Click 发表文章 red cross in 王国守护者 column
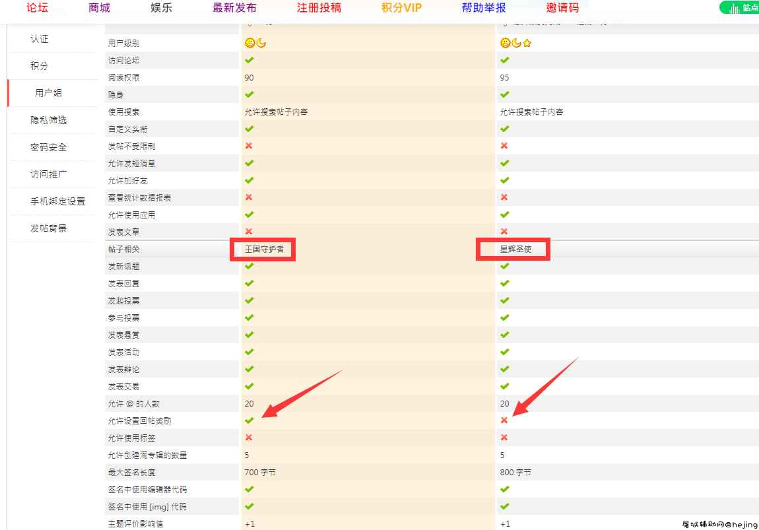Screen dimensions: 759x530 pos(249,232)
